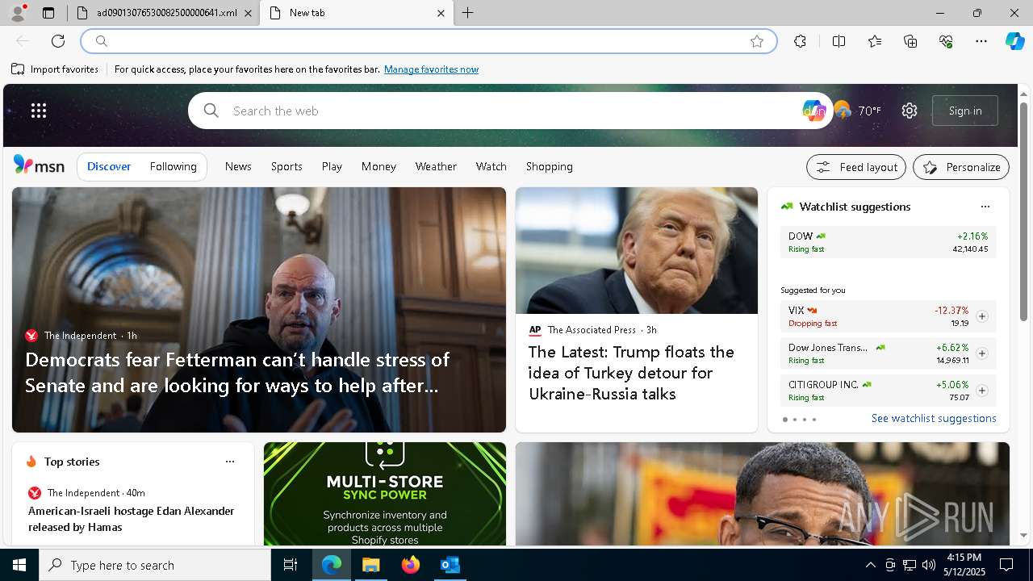Image resolution: width=1033 pixels, height=581 pixels.
Task: Open the Action Center notifications icon
Action: click(x=1006, y=565)
